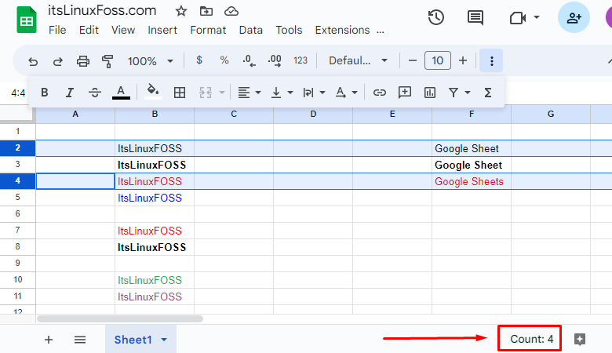Increase decimal places icon
This screenshot has height=353, width=612.
pos(275,61)
